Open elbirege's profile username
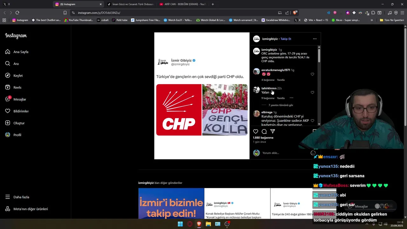This screenshot has height=229, width=407. [267, 112]
